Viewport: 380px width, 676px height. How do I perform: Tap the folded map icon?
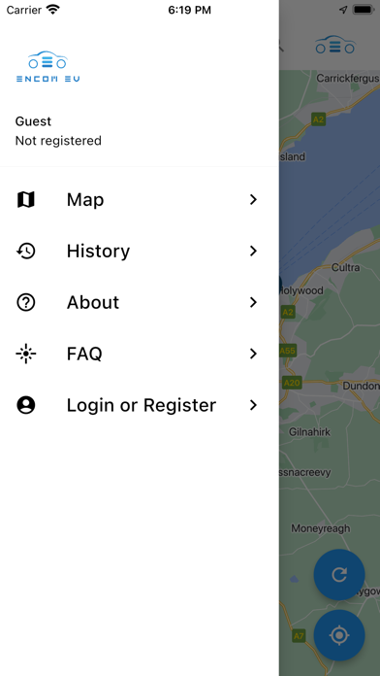[26, 200]
